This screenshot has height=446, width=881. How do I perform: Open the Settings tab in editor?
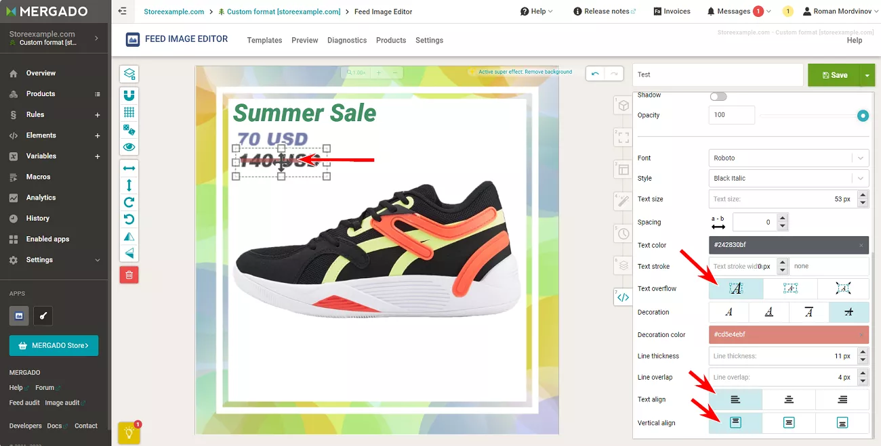point(429,40)
